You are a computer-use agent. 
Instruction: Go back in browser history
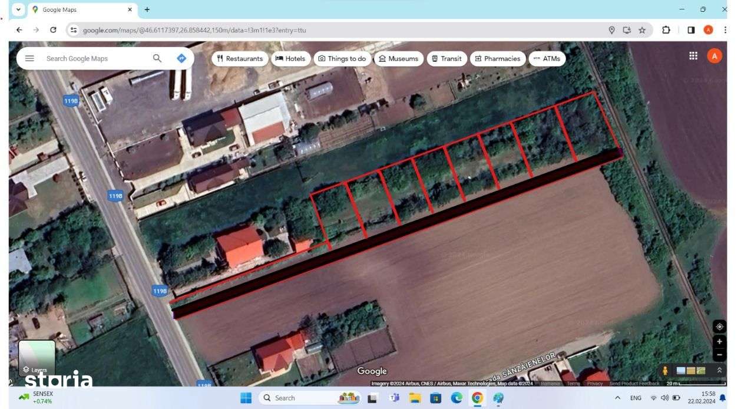coord(19,30)
